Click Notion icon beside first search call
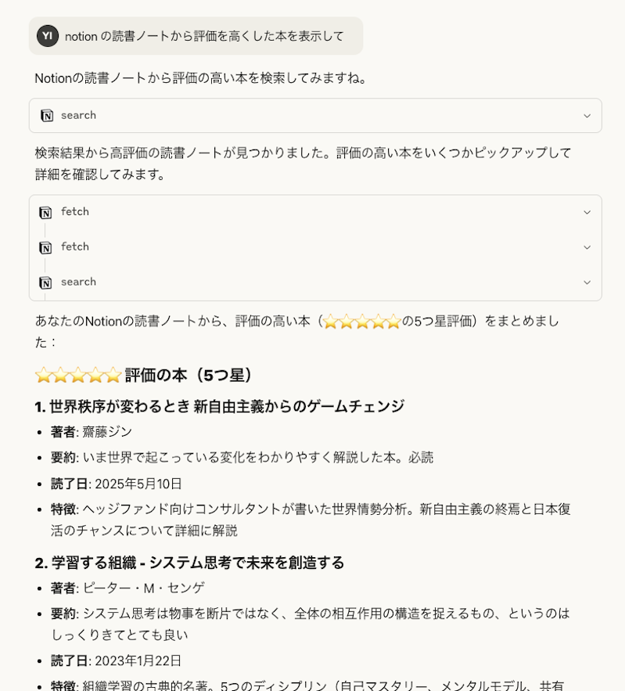625x691 pixels. 47,116
